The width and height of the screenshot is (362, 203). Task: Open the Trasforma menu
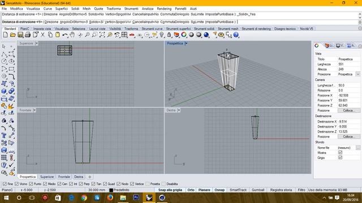tap(114, 8)
